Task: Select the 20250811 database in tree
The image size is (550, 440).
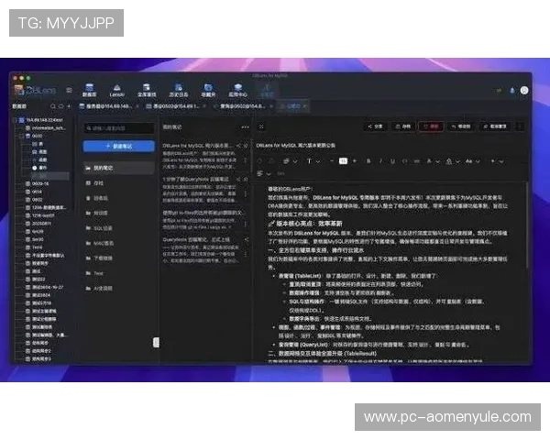Action: click(38, 224)
